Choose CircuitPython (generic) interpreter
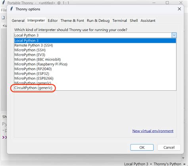The image size is (188, 166). click(95, 88)
